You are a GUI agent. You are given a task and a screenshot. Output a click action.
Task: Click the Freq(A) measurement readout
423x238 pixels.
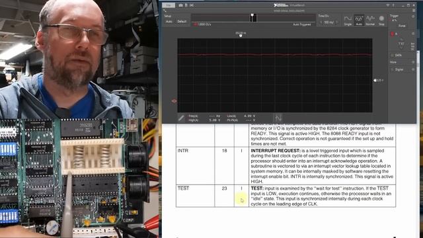pos(204,116)
